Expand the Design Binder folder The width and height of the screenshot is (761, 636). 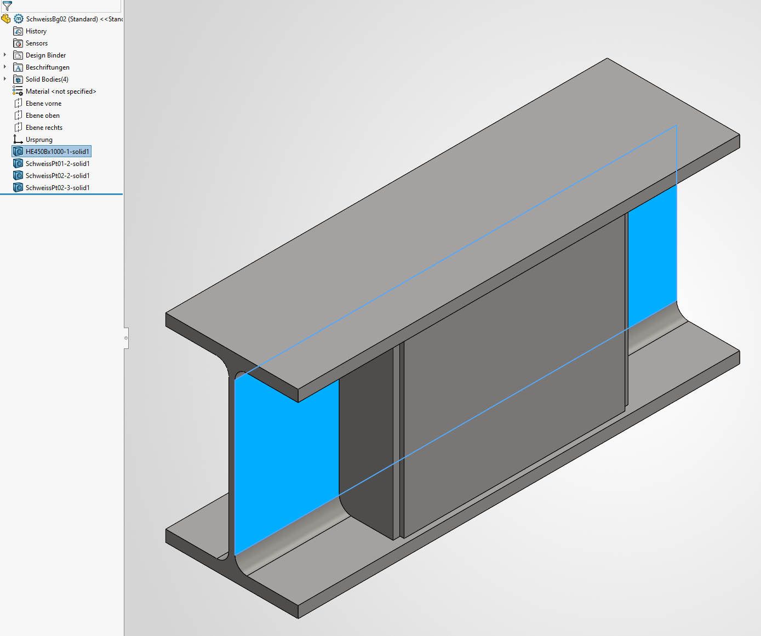[5, 55]
